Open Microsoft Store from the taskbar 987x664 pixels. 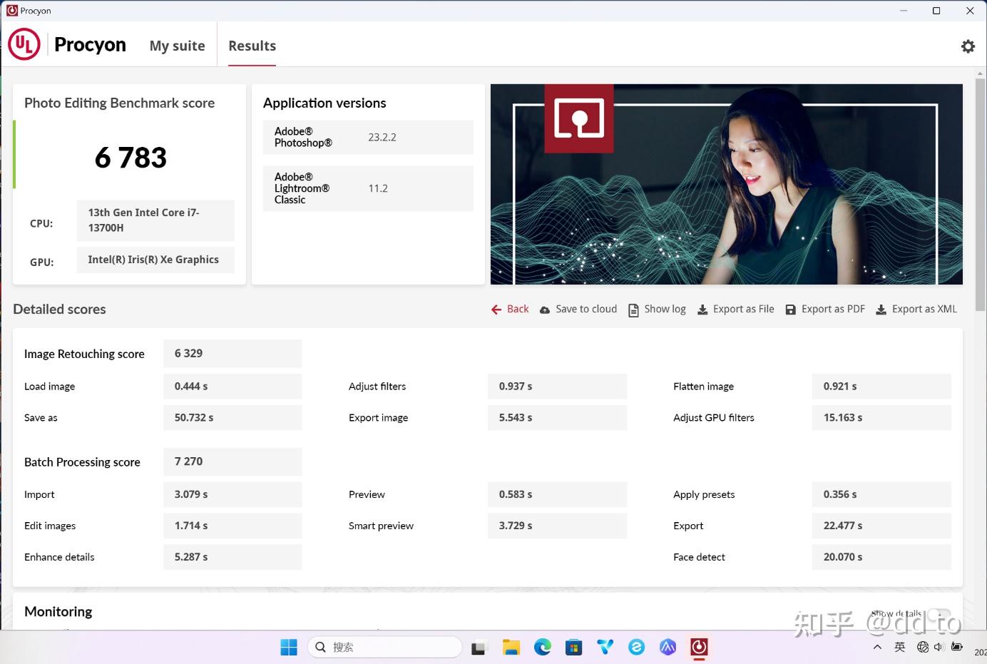coord(574,647)
